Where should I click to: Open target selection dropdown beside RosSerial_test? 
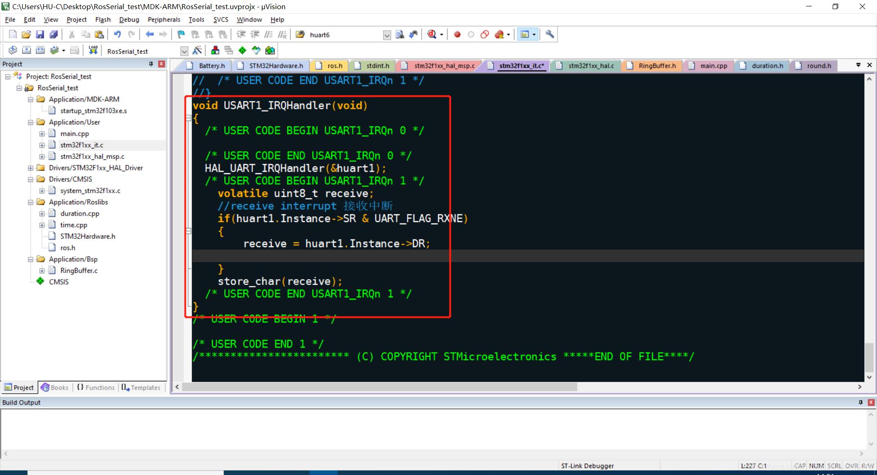click(x=184, y=51)
